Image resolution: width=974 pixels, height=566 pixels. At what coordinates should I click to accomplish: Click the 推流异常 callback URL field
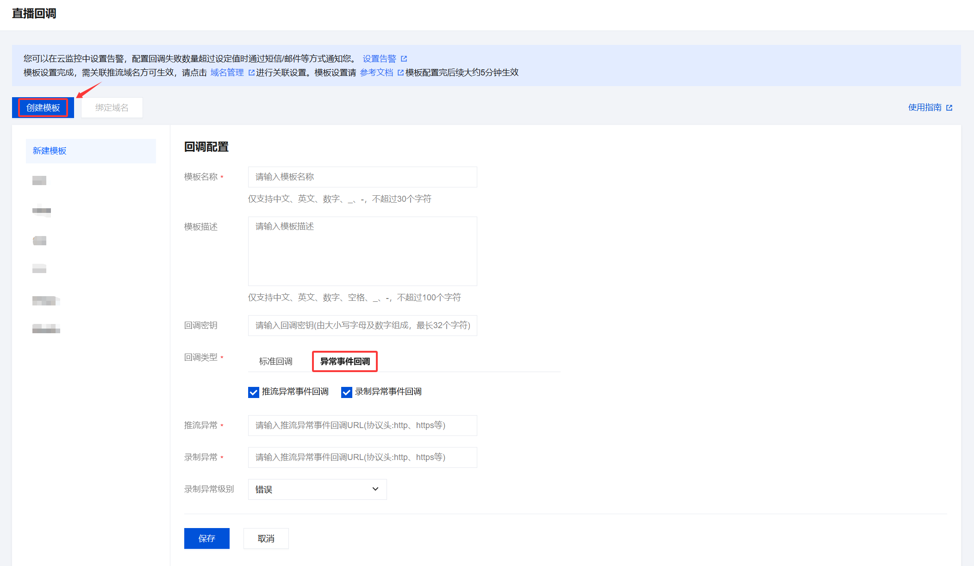[362, 425]
